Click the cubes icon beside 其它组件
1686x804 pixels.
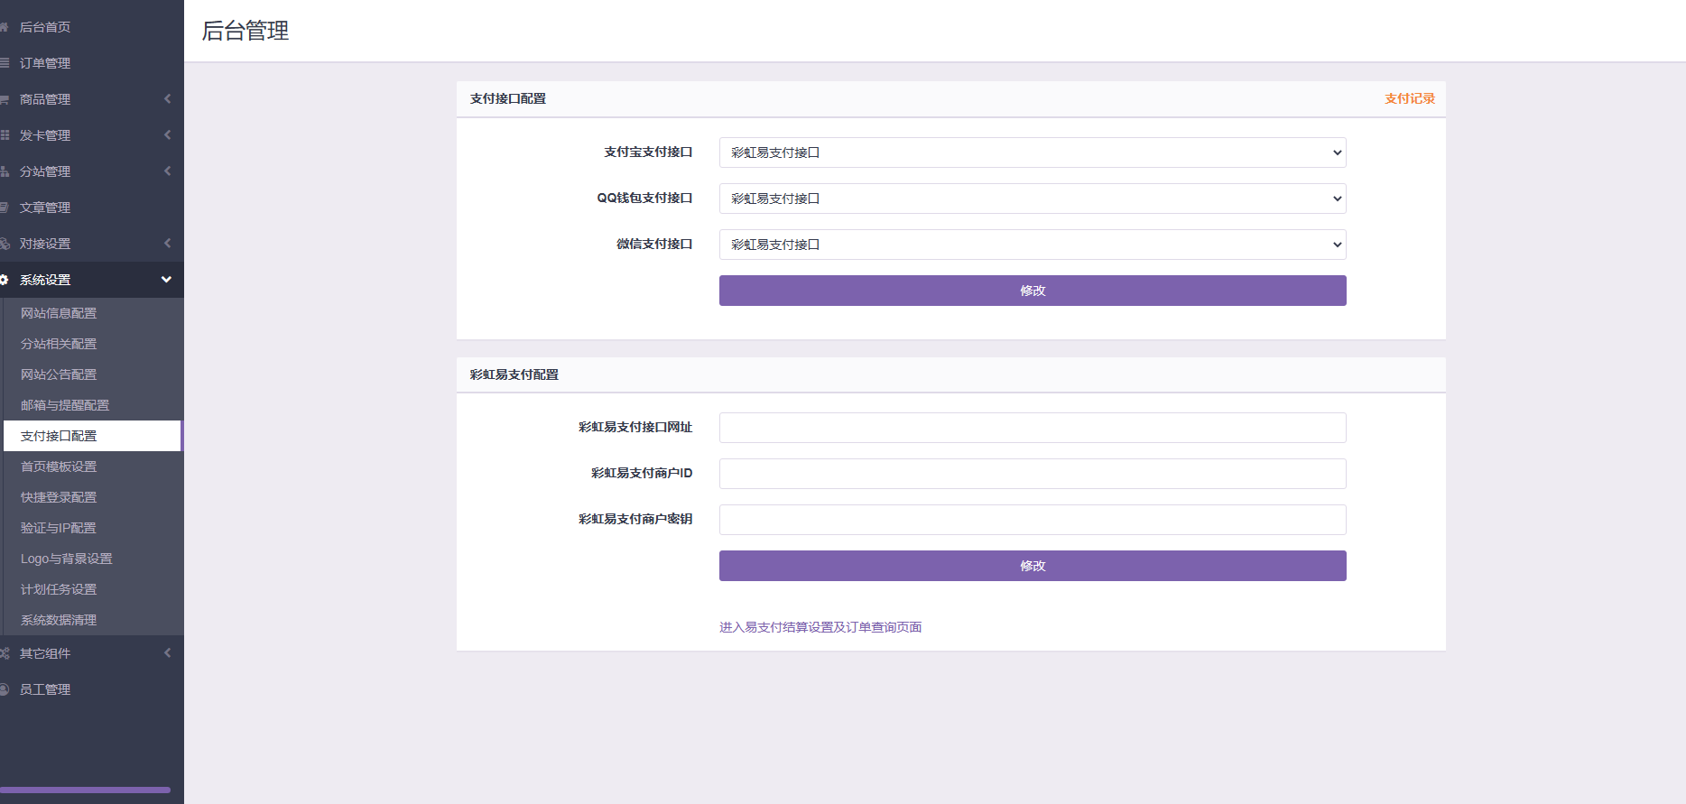coord(4,653)
